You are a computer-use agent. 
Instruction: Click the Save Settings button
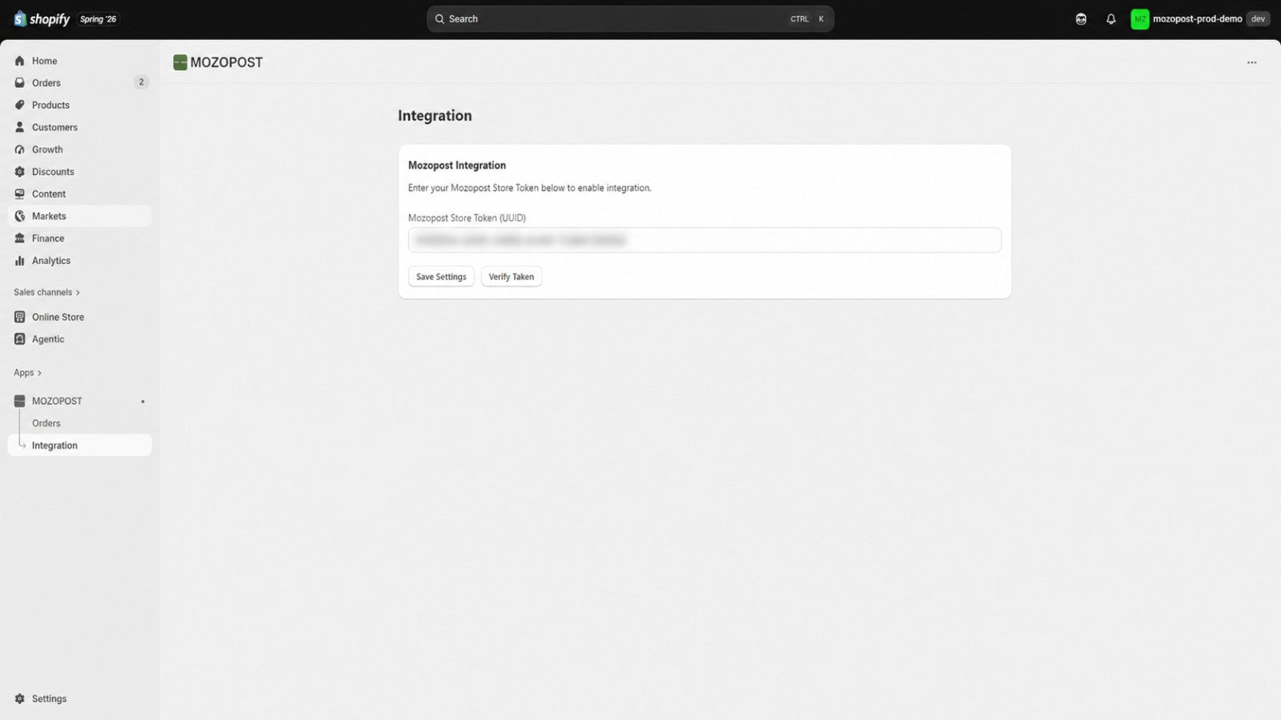[441, 277]
